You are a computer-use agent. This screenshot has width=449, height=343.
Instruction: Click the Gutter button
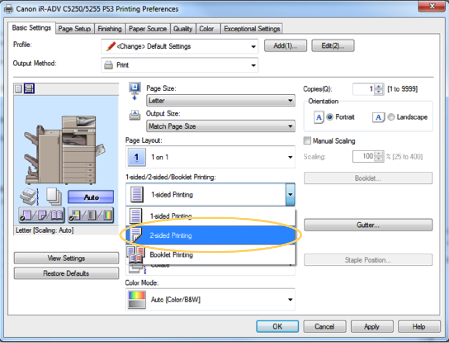coord(368,225)
